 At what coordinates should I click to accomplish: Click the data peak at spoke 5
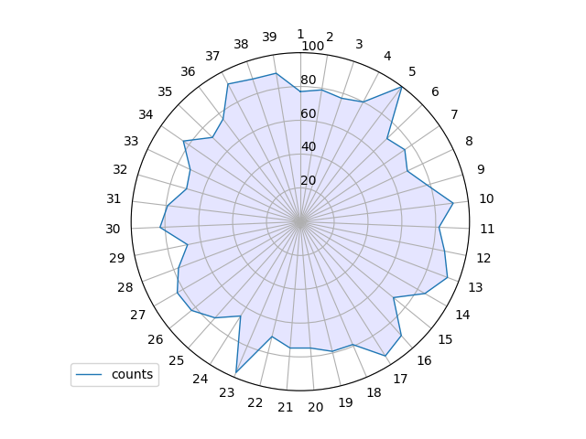(x=401, y=88)
